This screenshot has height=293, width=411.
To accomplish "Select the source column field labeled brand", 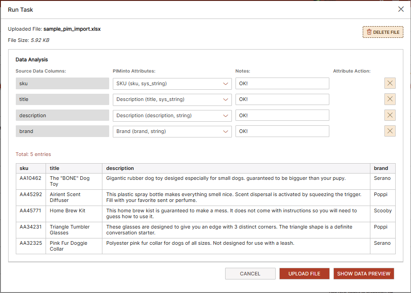I will (62, 131).
